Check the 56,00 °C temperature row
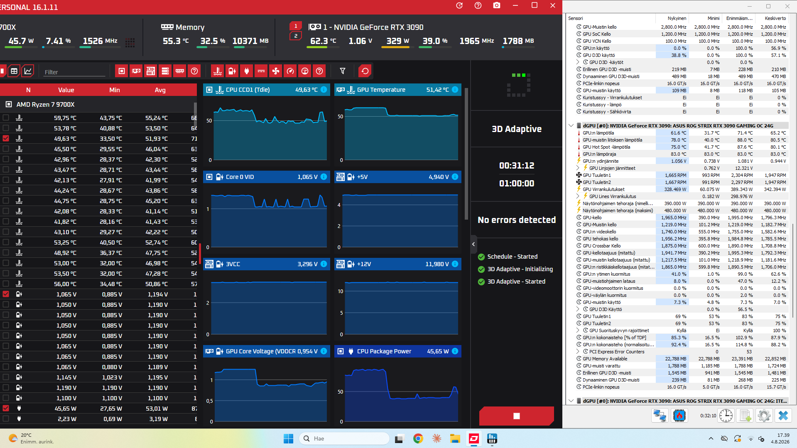The image size is (797, 448). (6, 284)
